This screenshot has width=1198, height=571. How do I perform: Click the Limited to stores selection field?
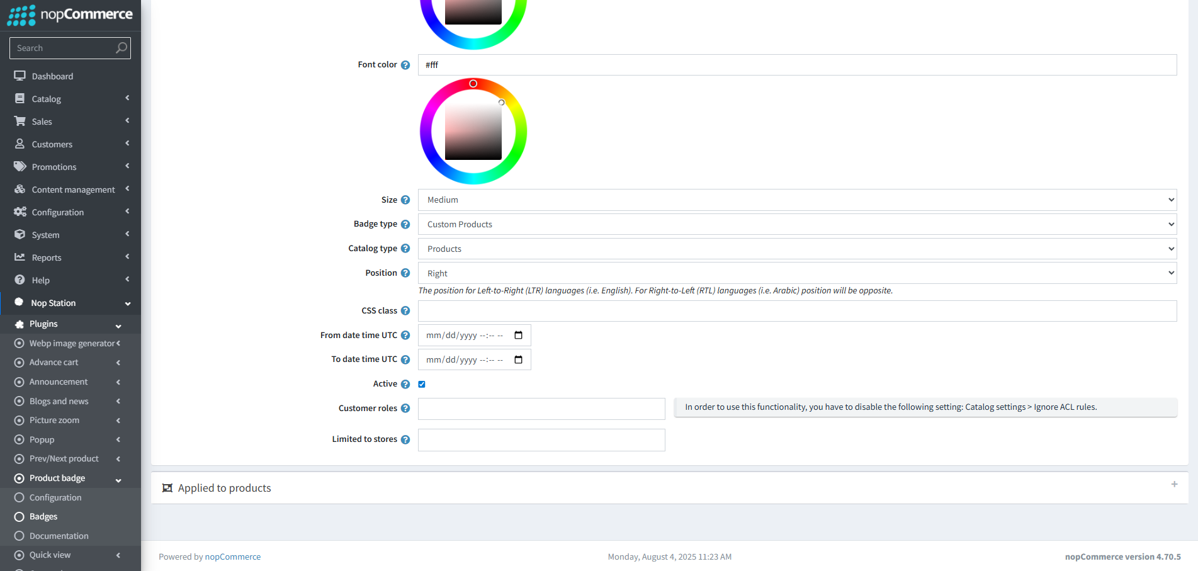541,440
